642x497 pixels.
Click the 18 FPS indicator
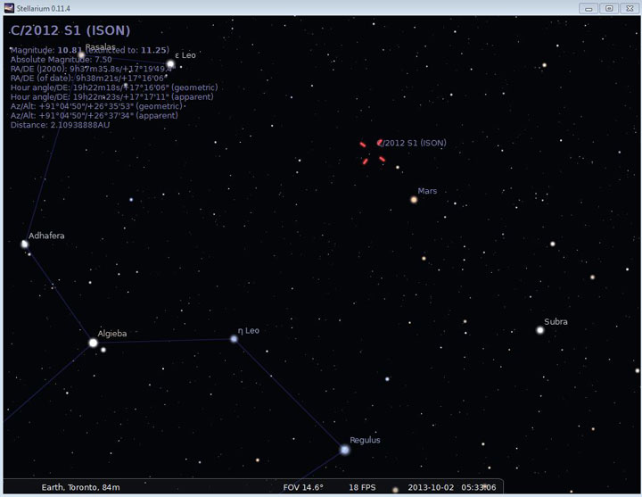pyautogui.click(x=362, y=487)
